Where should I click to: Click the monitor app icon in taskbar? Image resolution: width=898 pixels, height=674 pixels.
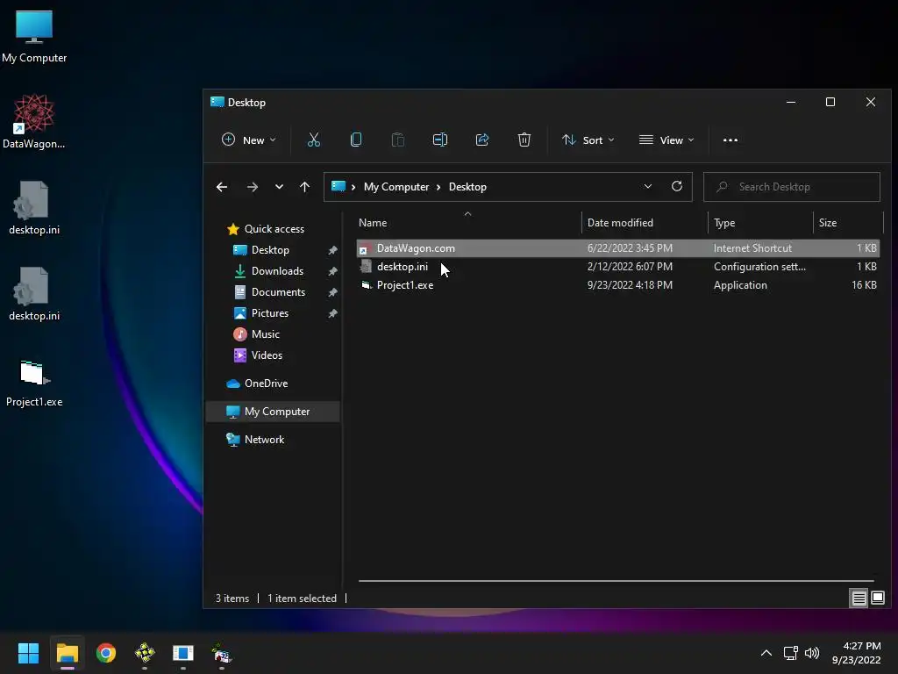click(x=183, y=653)
